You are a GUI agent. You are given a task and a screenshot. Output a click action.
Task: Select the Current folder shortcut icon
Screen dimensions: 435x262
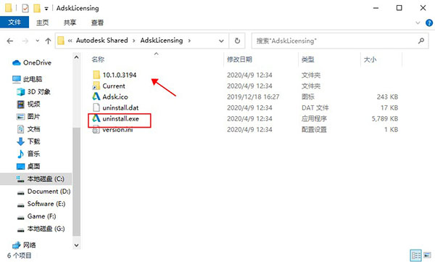(x=96, y=86)
